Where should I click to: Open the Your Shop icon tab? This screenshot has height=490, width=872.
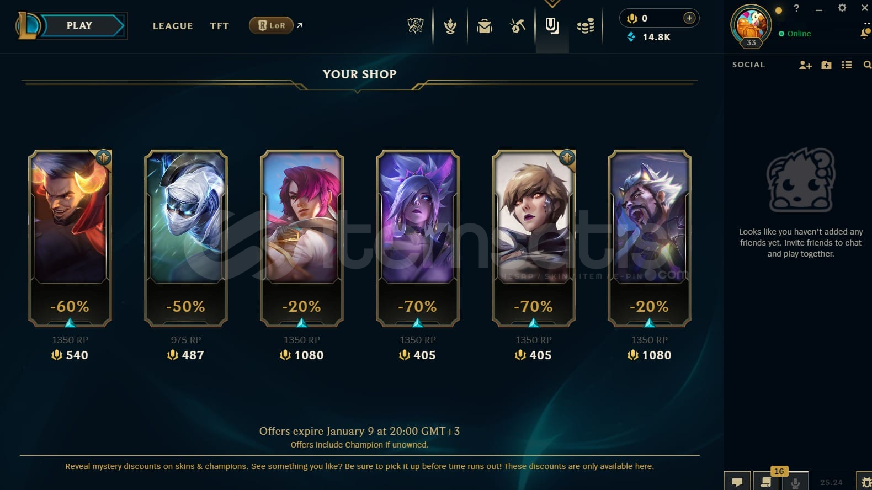point(552,26)
